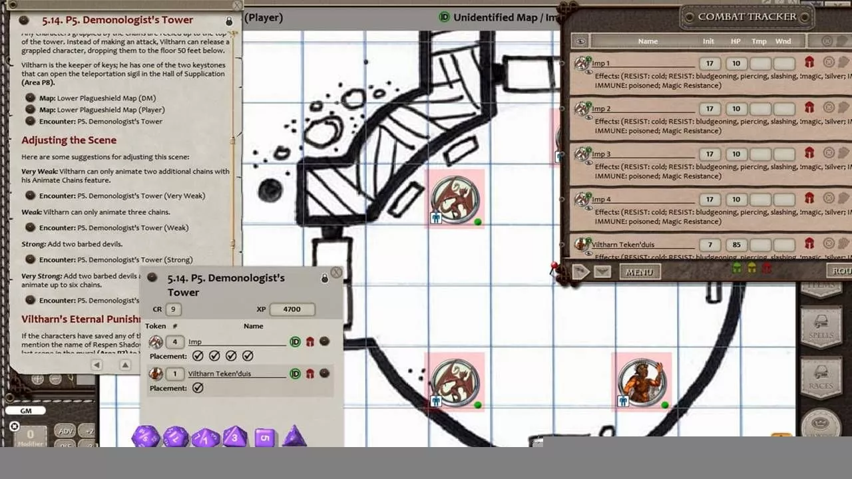Toggle the fourth Imp placement checkmark
The width and height of the screenshot is (852, 479).
click(248, 356)
